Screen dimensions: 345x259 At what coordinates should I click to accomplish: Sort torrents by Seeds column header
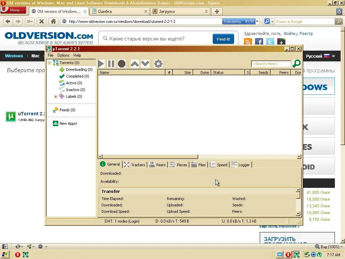click(260, 73)
